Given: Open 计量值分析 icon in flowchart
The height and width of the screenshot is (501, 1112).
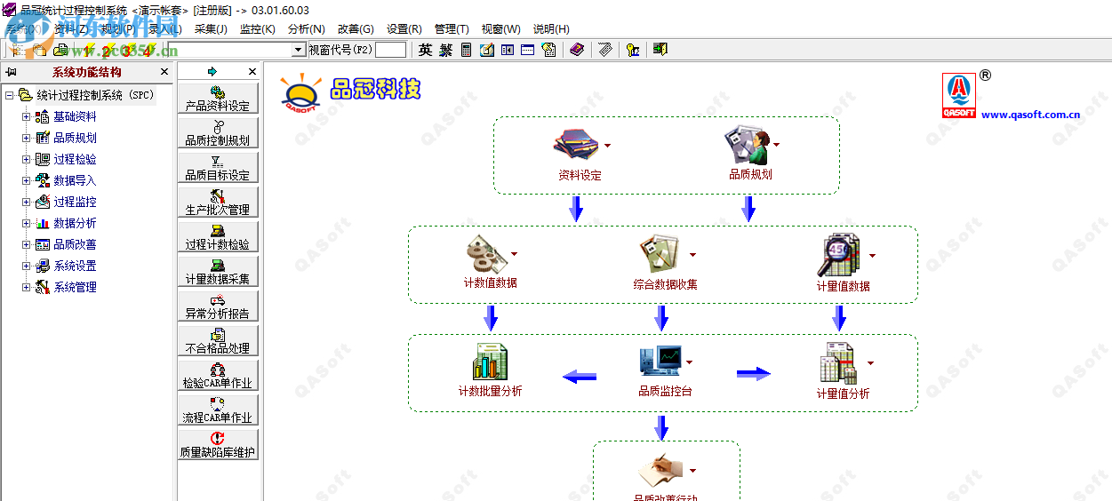Looking at the screenshot, I should pos(838,363).
